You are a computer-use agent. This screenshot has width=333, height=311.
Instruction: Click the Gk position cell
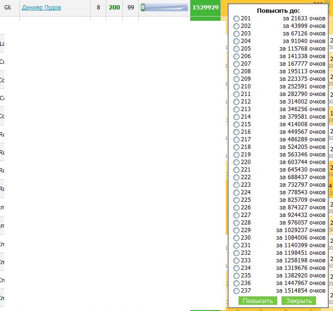8,8
